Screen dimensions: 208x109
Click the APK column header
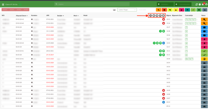[48, 15]
